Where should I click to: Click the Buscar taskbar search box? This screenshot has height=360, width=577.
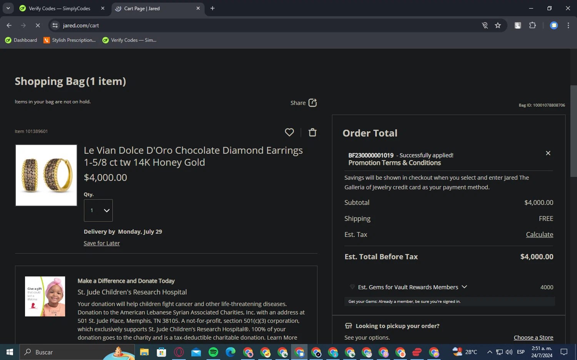(77, 352)
